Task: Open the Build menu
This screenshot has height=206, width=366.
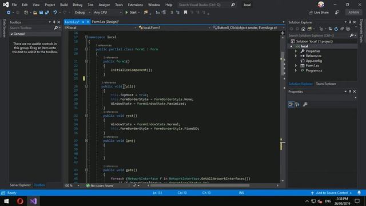Action: pos(63,5)
